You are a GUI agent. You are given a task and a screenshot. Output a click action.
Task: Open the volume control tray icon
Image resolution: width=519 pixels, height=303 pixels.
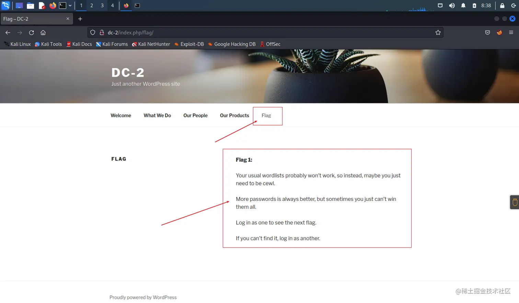452,5
